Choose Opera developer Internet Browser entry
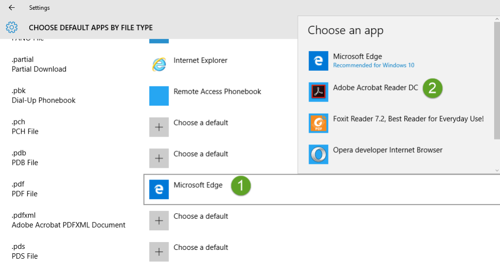500x264 pixels. [x=387, y=150]
